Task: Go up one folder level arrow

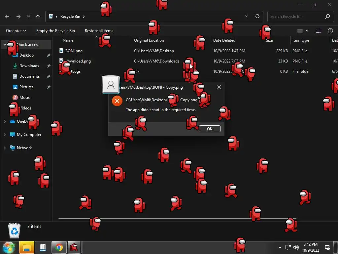Action: tap(38, 17)
